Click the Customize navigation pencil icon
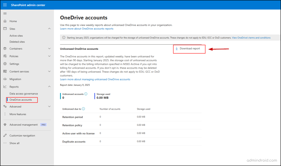 tap(5, 135)
